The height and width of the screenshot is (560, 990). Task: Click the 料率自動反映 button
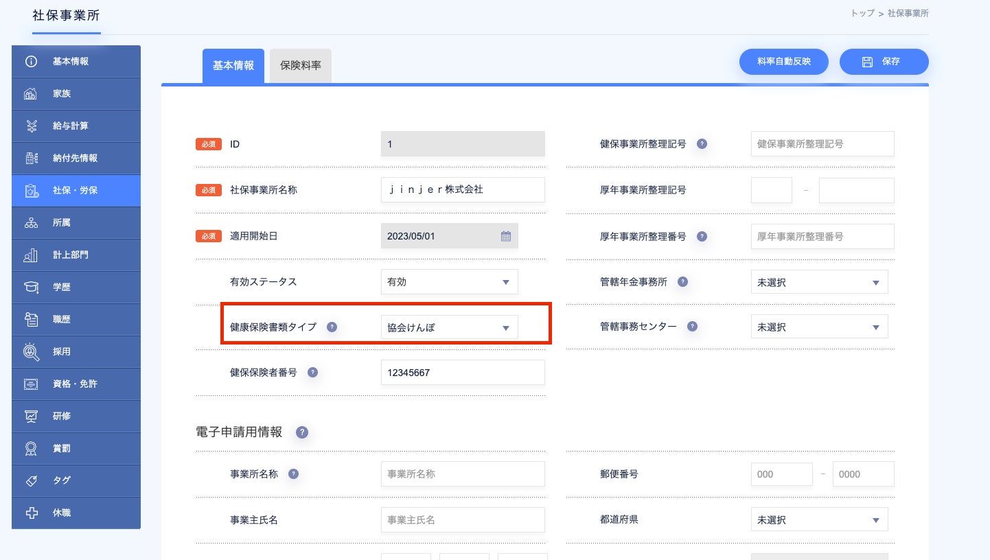pos(783,62)
